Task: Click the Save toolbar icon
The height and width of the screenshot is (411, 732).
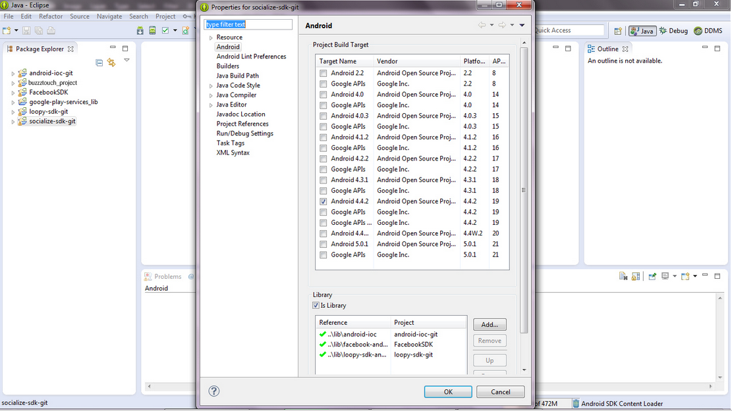Action: (x=26, y=30)
